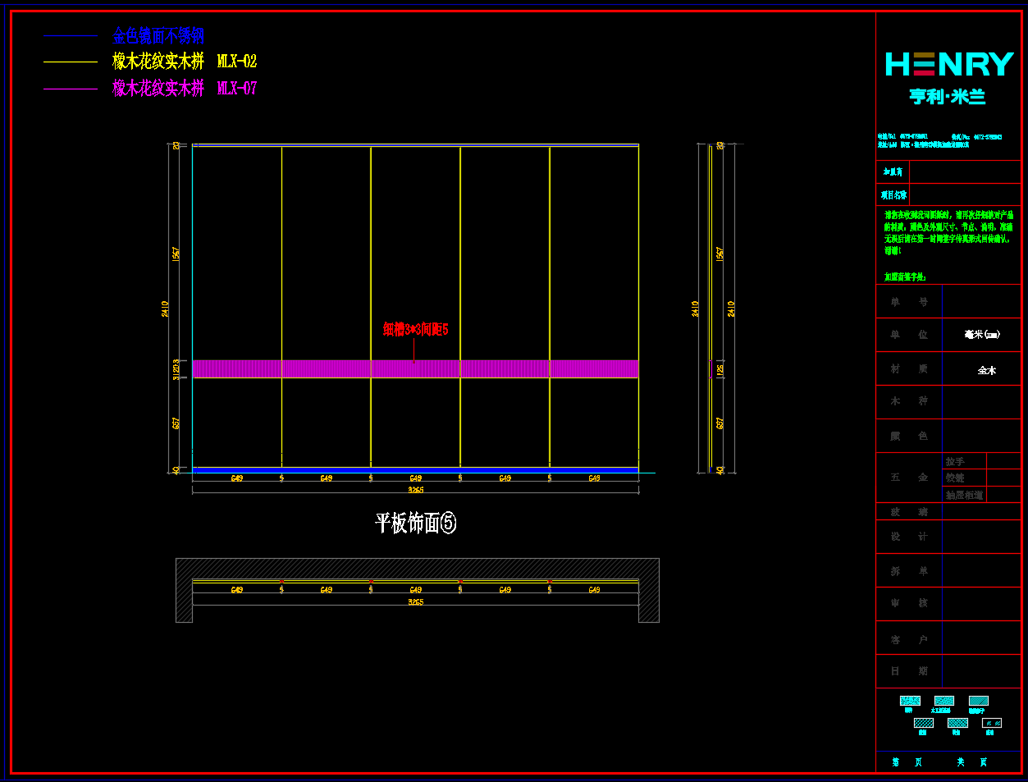Pick the white-outlined bottom-right hatch swatch

[x=991, y=723]
